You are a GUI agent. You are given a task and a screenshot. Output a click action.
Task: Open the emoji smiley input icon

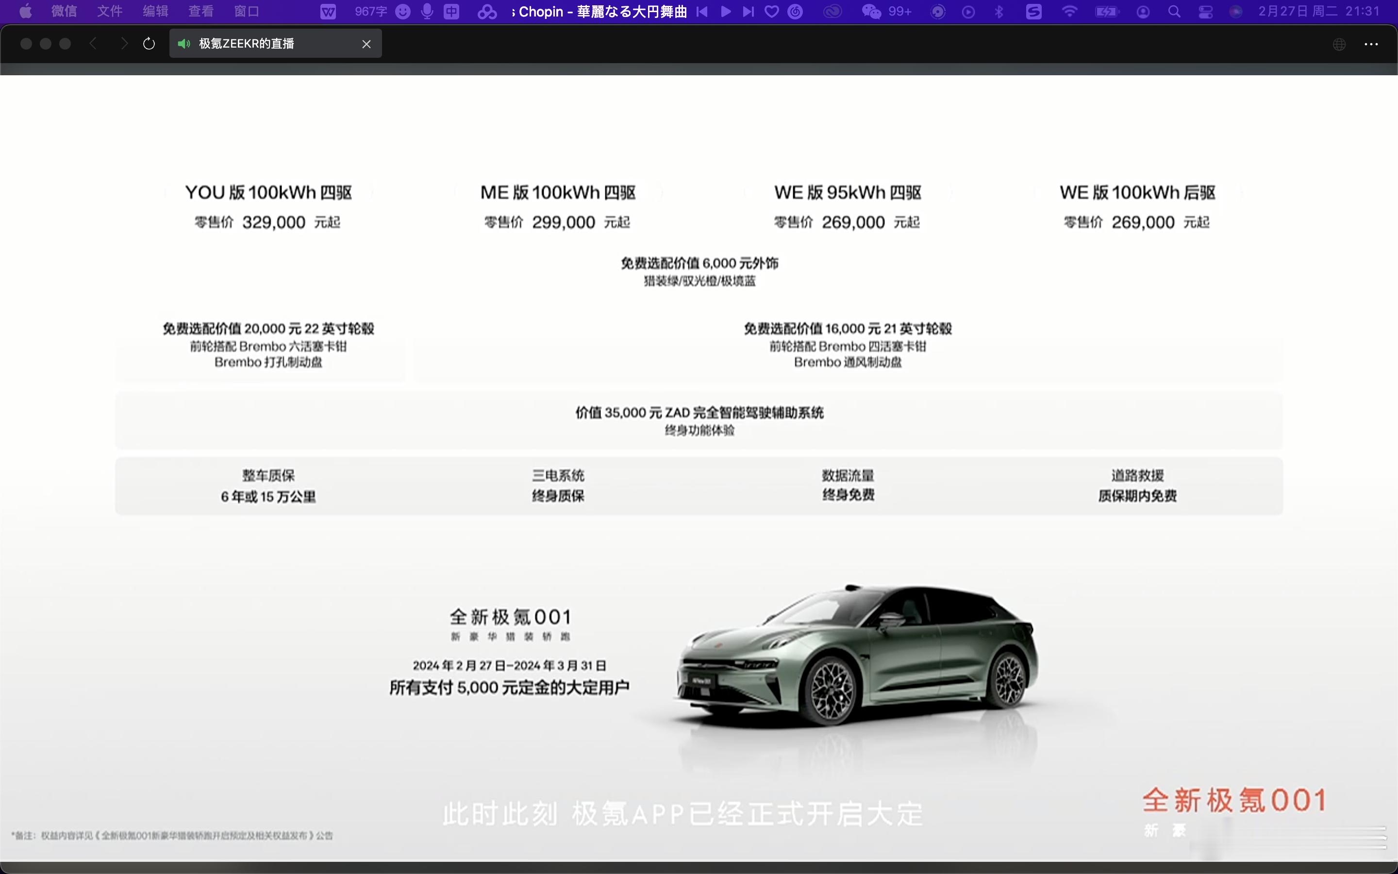(402, 12)
